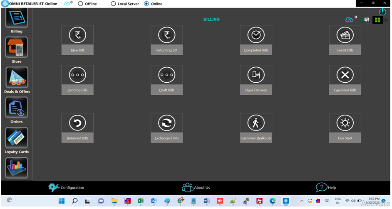Viewport: 392px width, 209px height.
Task: Select the Offline mode radio button
Action: (80, 4)
